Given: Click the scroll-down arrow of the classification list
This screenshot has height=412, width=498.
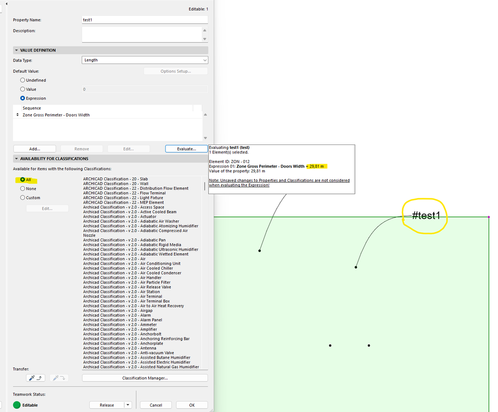Looking at the screenshot, I should click(204, 367).
